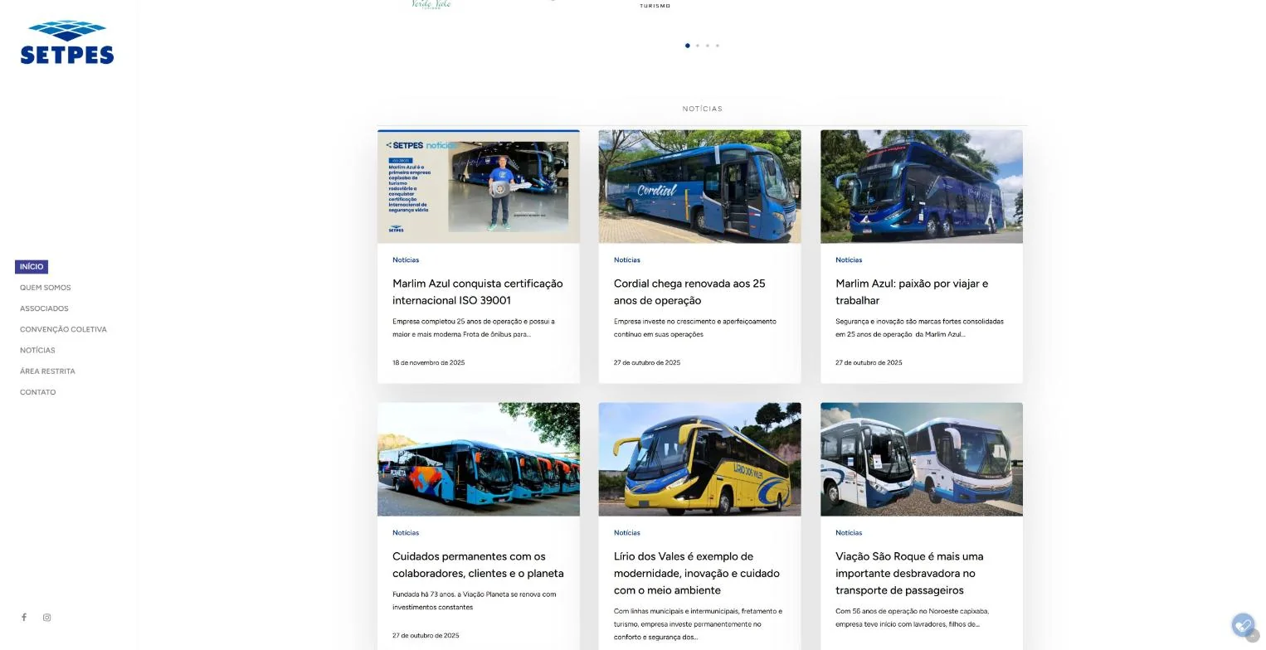Select the third carousel dot
This screenshot has height=650, width=1266.
pos(707,46)
